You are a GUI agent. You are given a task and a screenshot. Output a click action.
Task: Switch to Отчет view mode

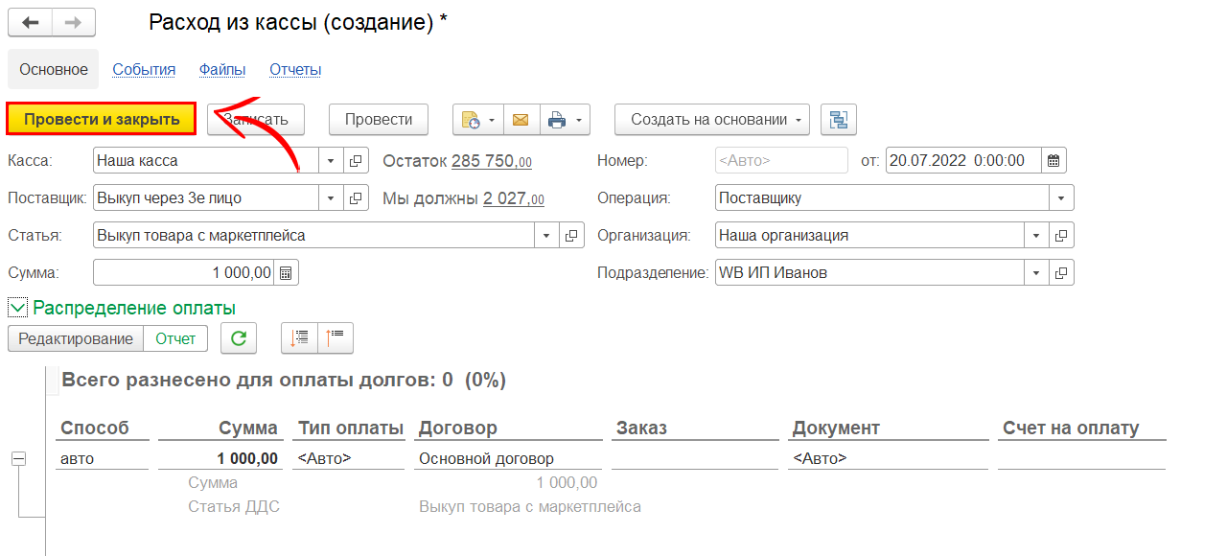(175, 338)
